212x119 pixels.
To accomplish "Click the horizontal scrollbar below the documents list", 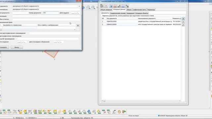I will [x=141, y=101].
